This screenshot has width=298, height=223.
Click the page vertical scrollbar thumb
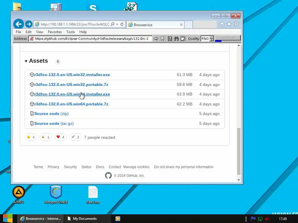(x=239, y=151)
